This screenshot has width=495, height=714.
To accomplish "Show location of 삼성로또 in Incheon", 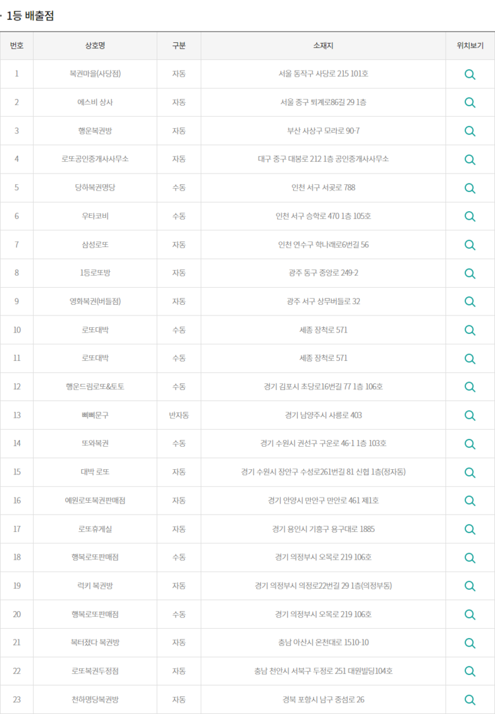I will click(x=469, y=245).
